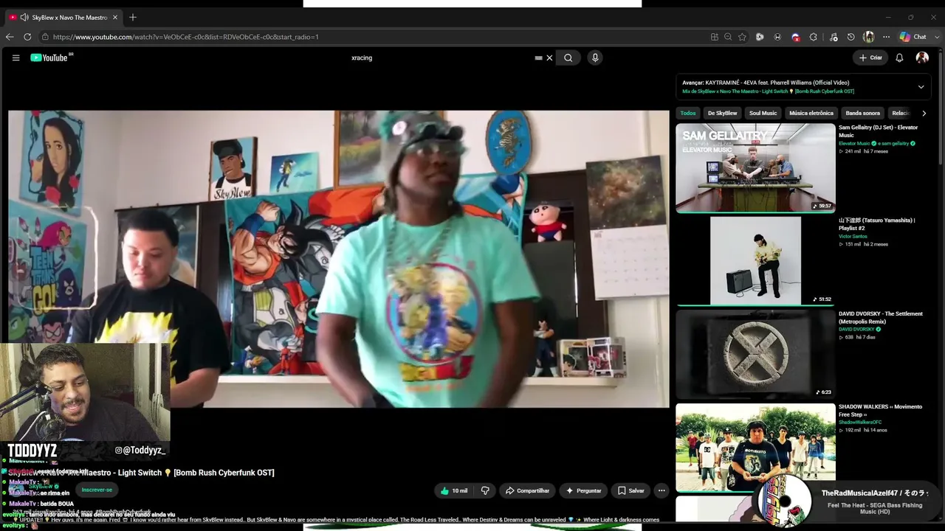This screenshot has width=945, height=531.
Task: Open the Tatsuro Yamashita Playlist #2 title
Action: (x=876, y=224)
